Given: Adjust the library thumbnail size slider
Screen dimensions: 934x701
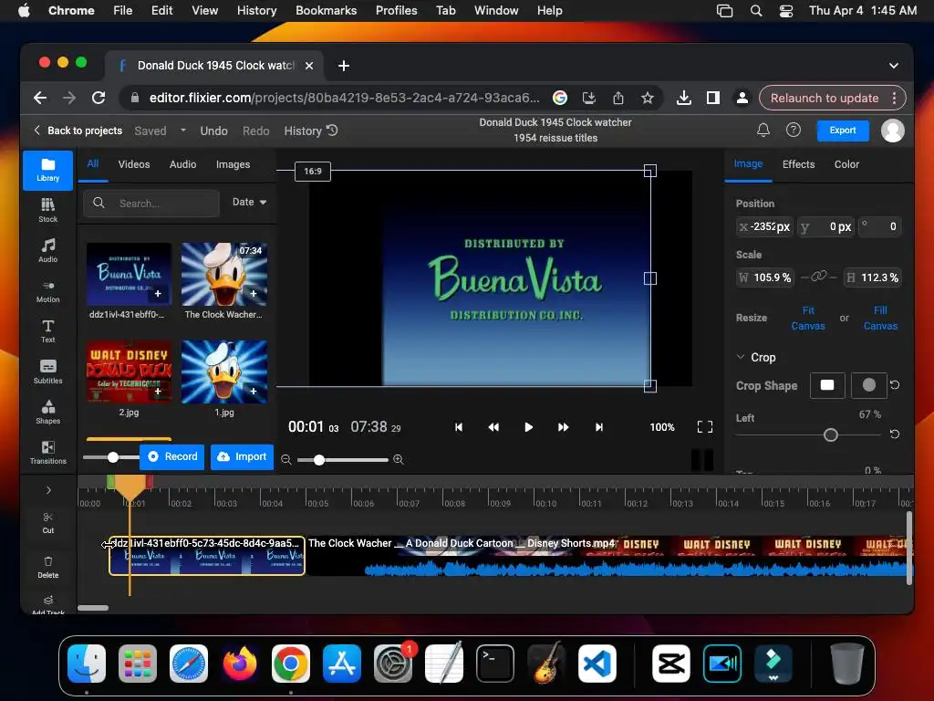Looking at the screenshot, I should 112,457.
